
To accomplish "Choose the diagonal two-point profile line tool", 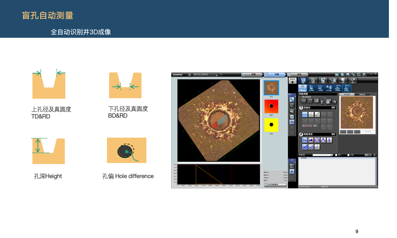I will [317, 114].
